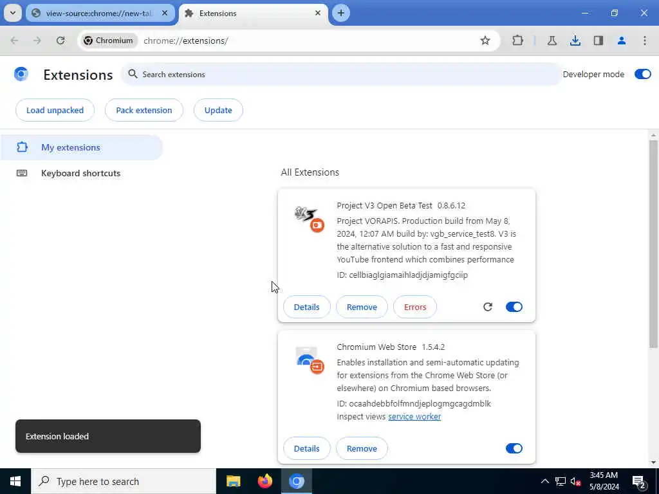Open the profile avatar menu

[621, 41]
